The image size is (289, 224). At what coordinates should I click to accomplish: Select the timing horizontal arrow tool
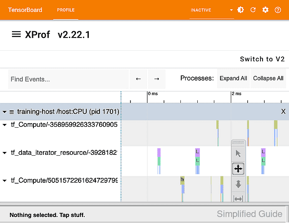tap(238, 198)
